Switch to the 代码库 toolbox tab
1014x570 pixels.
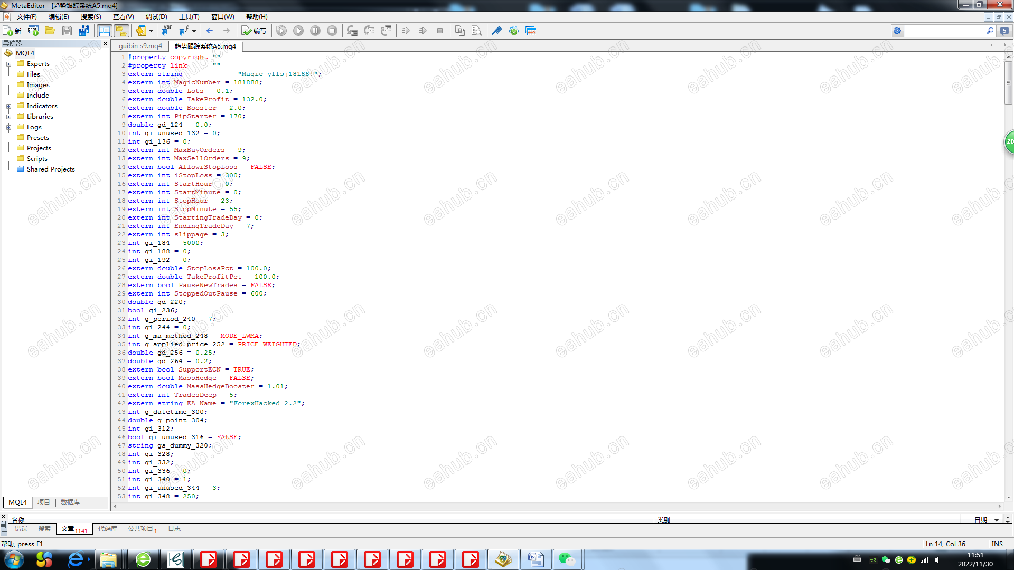(x=108, y=529)
